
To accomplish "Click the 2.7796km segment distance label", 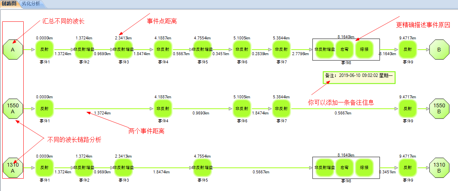I will pyautogui.click(x=301, y=54).
